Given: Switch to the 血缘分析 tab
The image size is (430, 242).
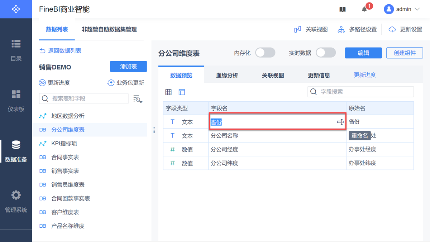Looking at the screenshot, I should (227, 75).
